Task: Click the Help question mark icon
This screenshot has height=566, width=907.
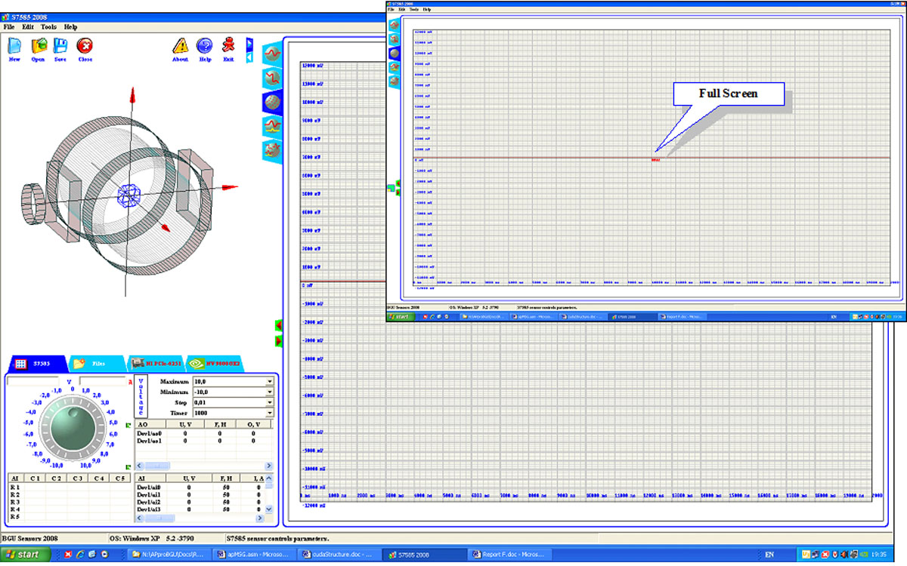Action: 205,47
